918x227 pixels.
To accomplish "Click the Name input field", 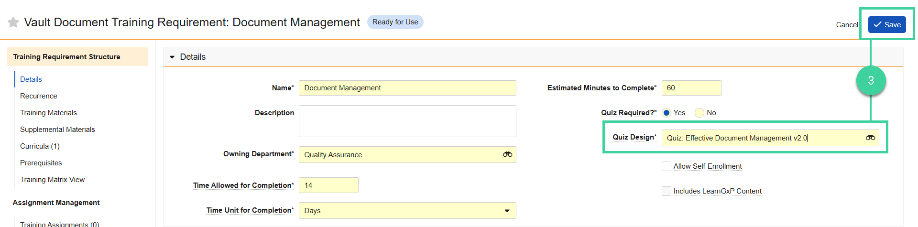I will pos(407,88).
